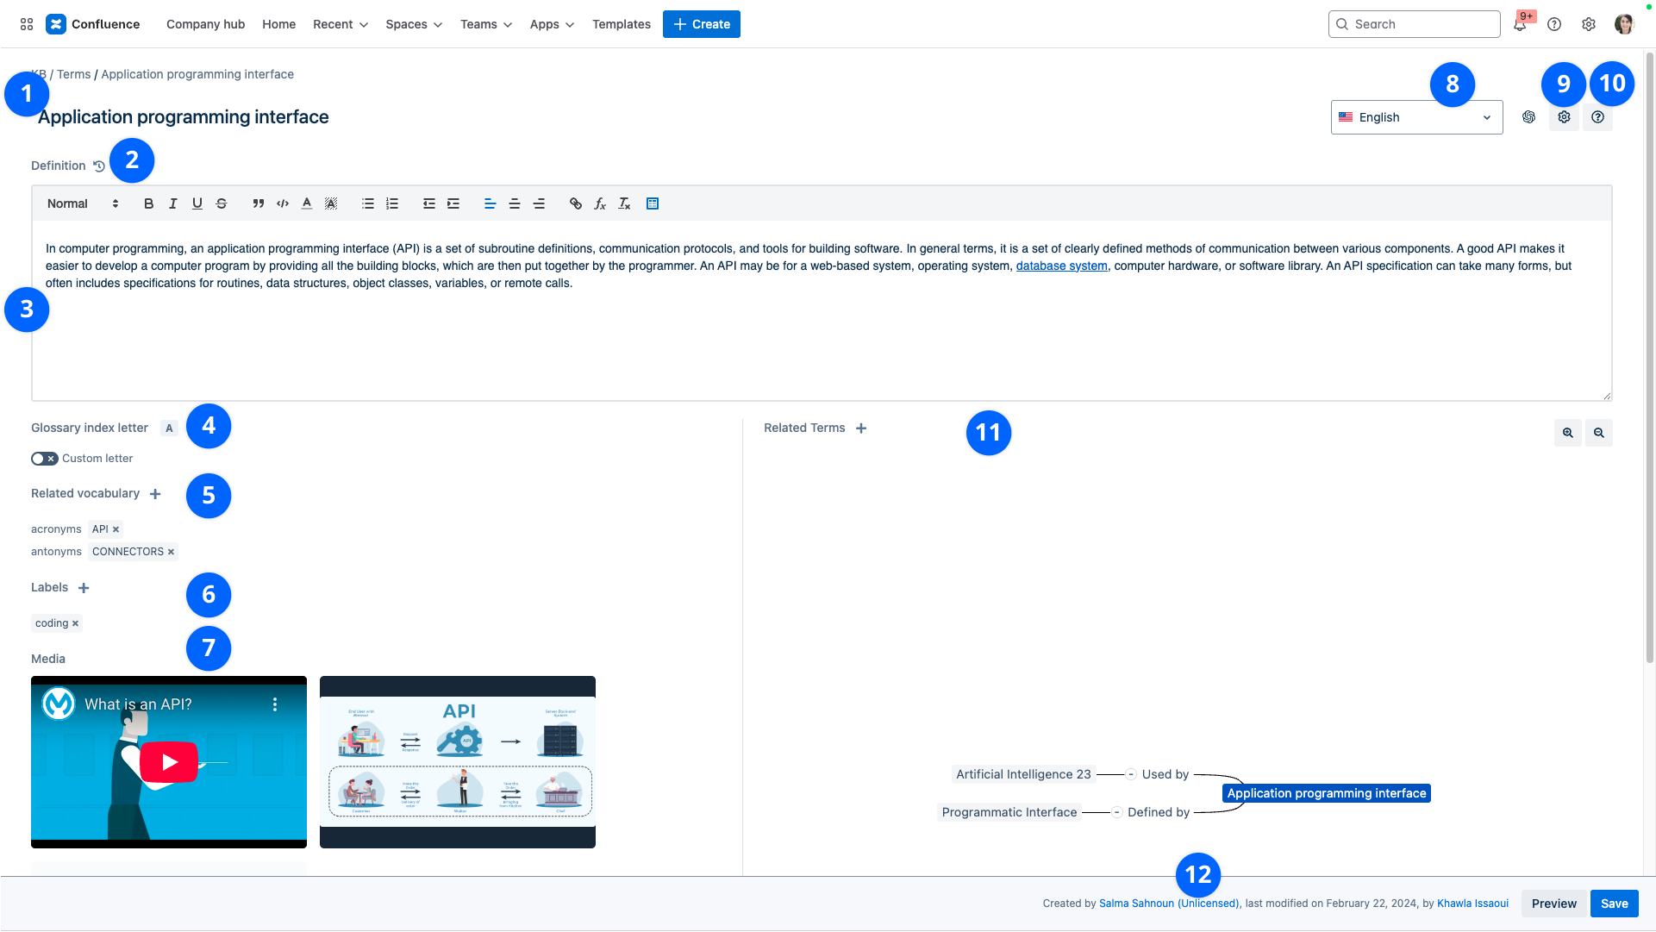1656x932 pixels.
Task: Open term settings gear icon
Action: click(x=1564, y=117)
